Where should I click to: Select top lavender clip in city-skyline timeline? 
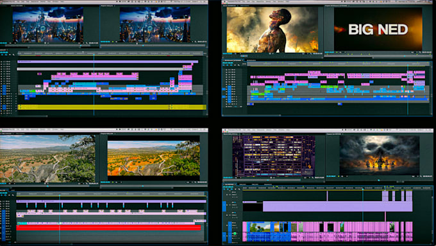108,62
